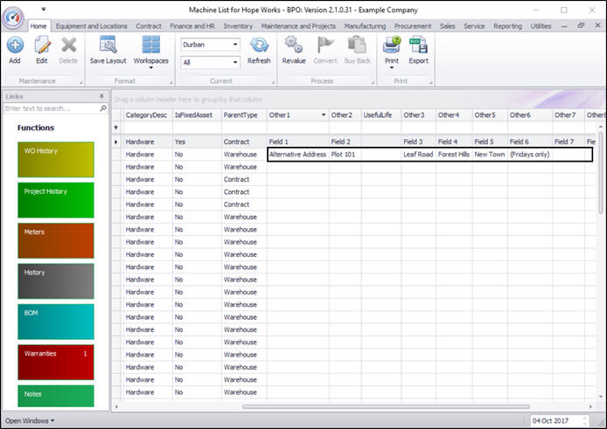This screenshot has width=607, height=429.
Task: Click the Convert flag icon
Action: coord(325,45)
